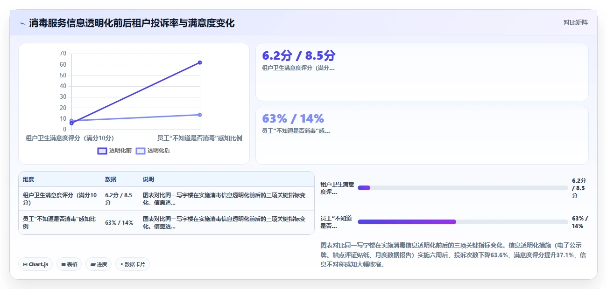Toggle the 透明化前 legend item
Viewport: 607px width, 289px height.
pyautogui.click(x=115, y=151)
